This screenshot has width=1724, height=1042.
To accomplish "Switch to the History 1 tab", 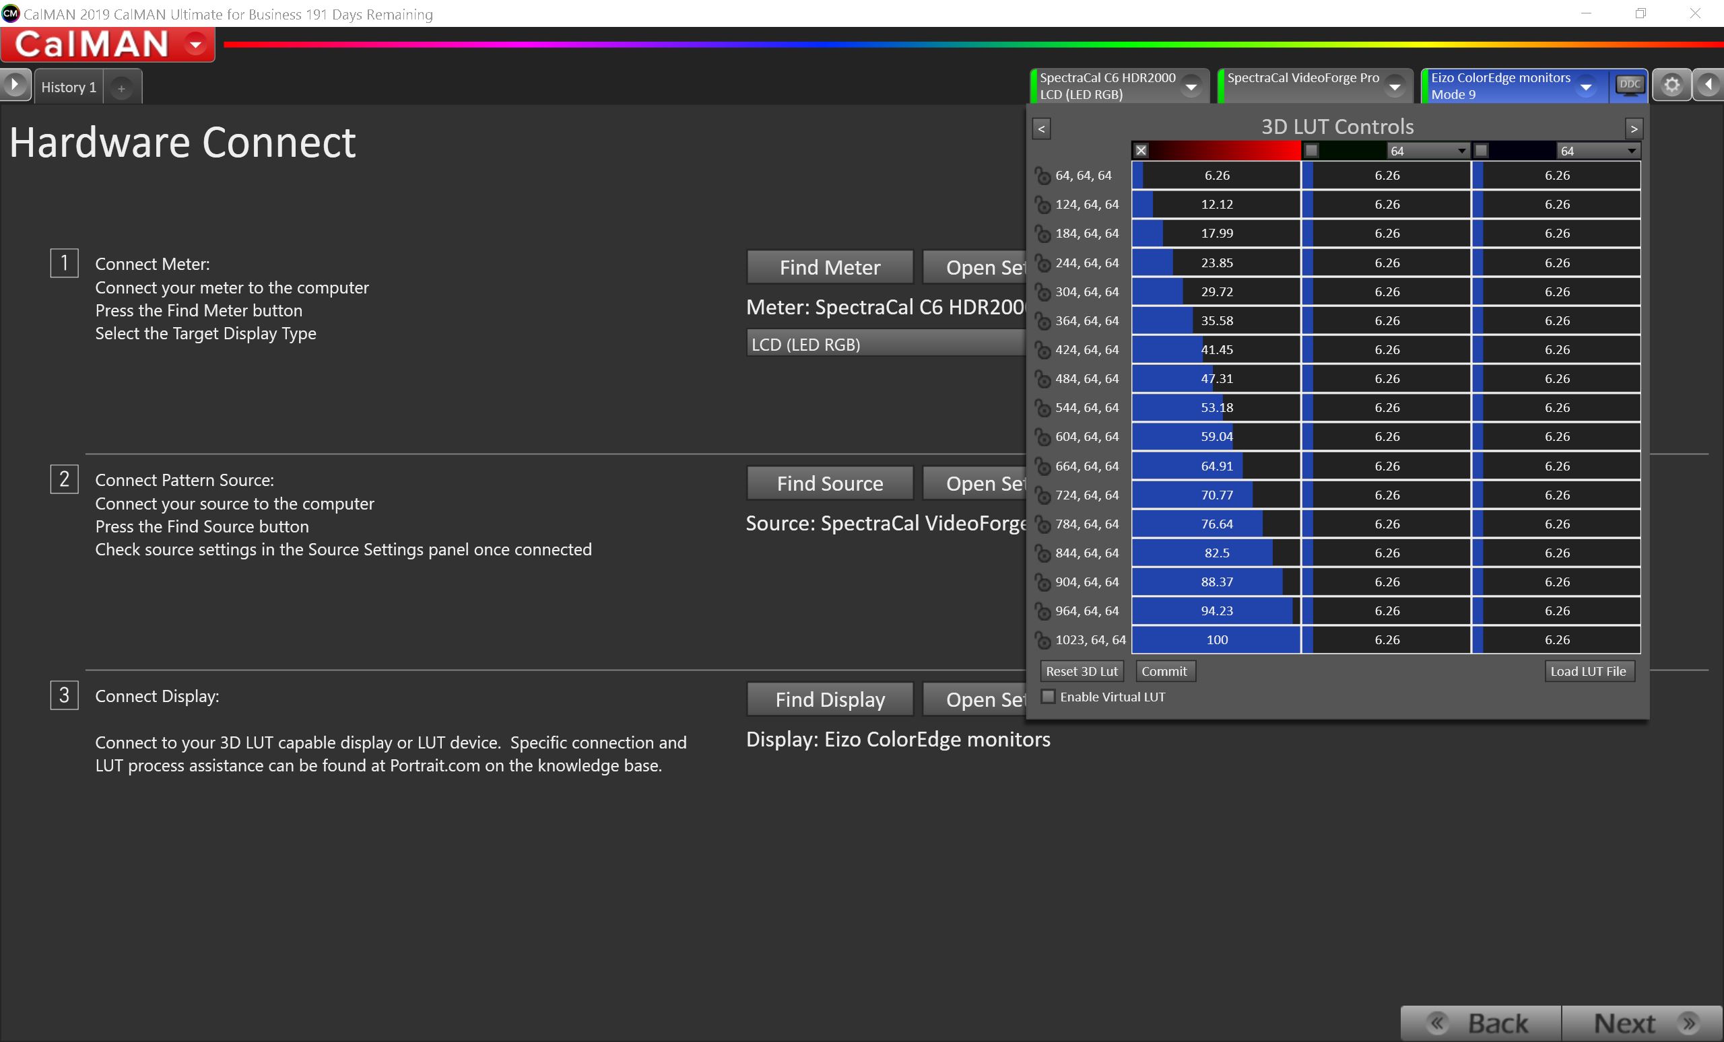I will pos(69,88).
